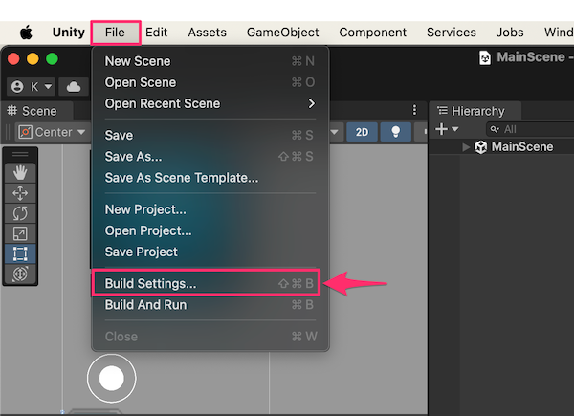Image resolution: width=574 pixels, height=416 pixels.
Task: Open the Unity application menu
Action: tap(69, 33)
